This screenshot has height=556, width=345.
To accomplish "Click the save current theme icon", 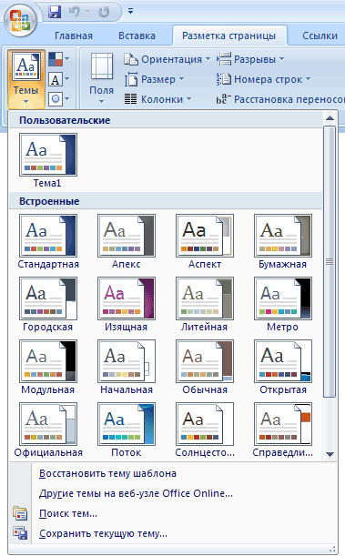I will click(x=20, y=533).
